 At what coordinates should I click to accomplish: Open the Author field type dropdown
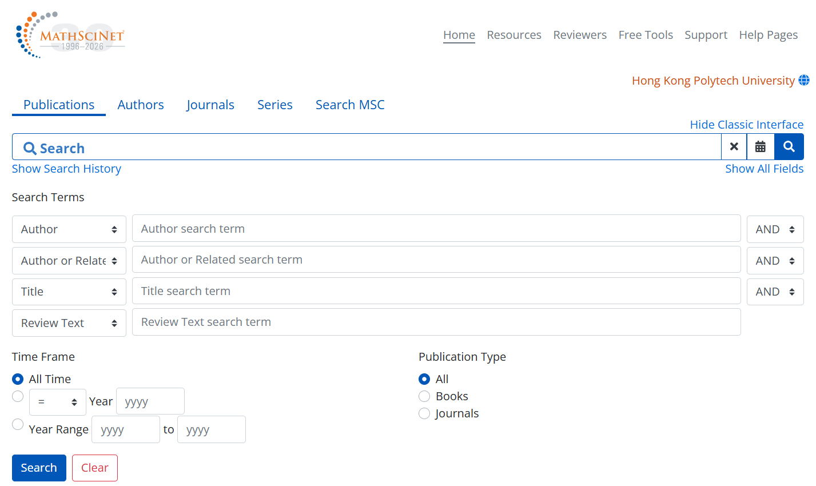pyautogui.click(x=69, y=229)
